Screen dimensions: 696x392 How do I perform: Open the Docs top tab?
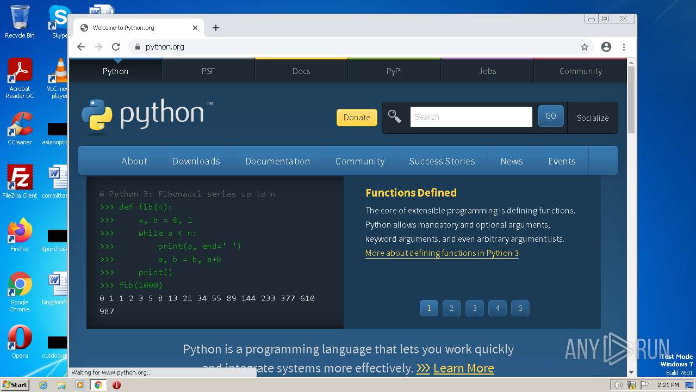(x=301, y=71)
